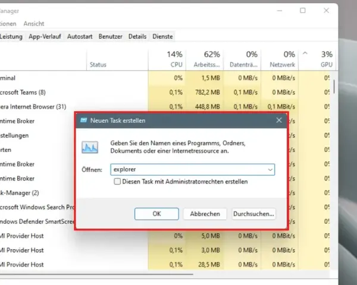Sort by the Datenträger column header
Image resolution: width=357 pixels, height=285 pixels.
click(x=242, y=59)
